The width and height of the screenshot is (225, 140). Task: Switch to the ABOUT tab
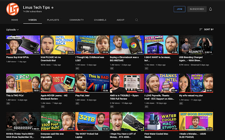[x=121, y=20]
